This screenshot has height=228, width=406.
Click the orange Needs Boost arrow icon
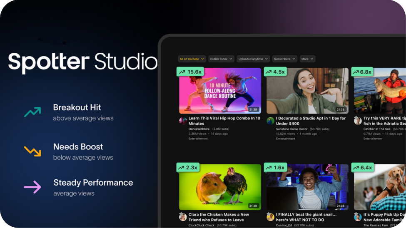[x=32, y=151]
